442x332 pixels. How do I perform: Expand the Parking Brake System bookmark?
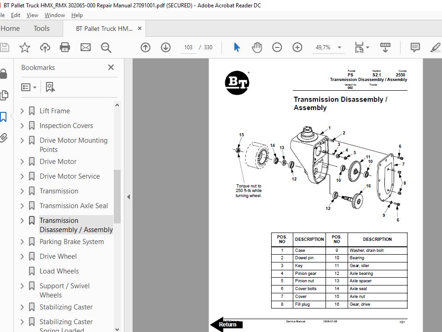[x=22, y=242]
